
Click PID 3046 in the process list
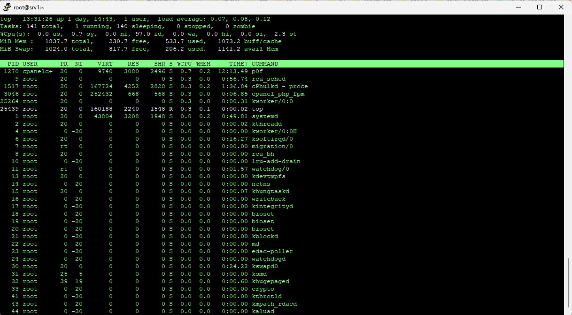(11, 94)
